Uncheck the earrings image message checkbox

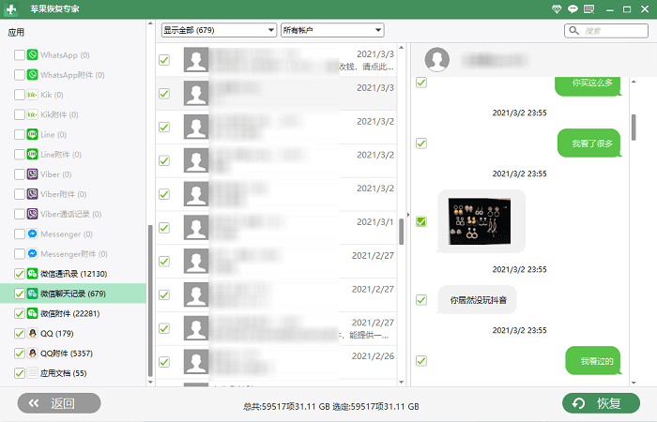[421, 221]
